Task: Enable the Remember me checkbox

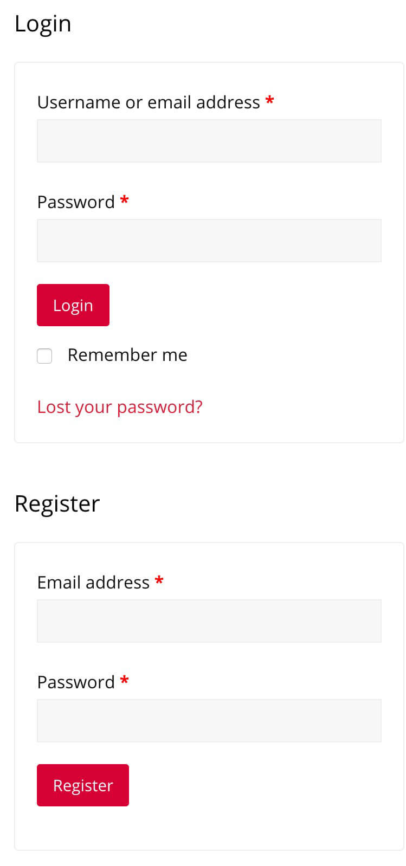Action: click(44, 356)
